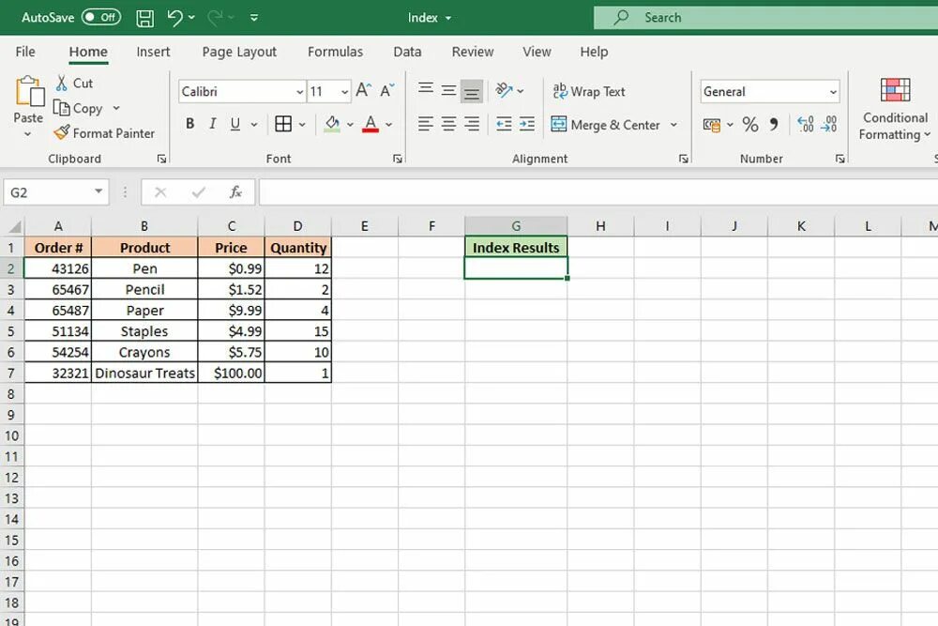Open the Calibri font name dropdown
Image resolution: width=938 pixels, height=626 pixels.
pos(300,92)
